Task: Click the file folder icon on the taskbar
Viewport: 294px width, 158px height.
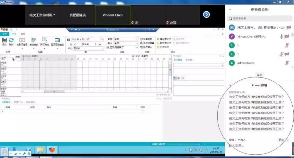Action: 41,150
